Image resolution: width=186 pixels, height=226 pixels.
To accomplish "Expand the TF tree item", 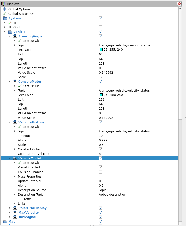I will tap(5, 23).
